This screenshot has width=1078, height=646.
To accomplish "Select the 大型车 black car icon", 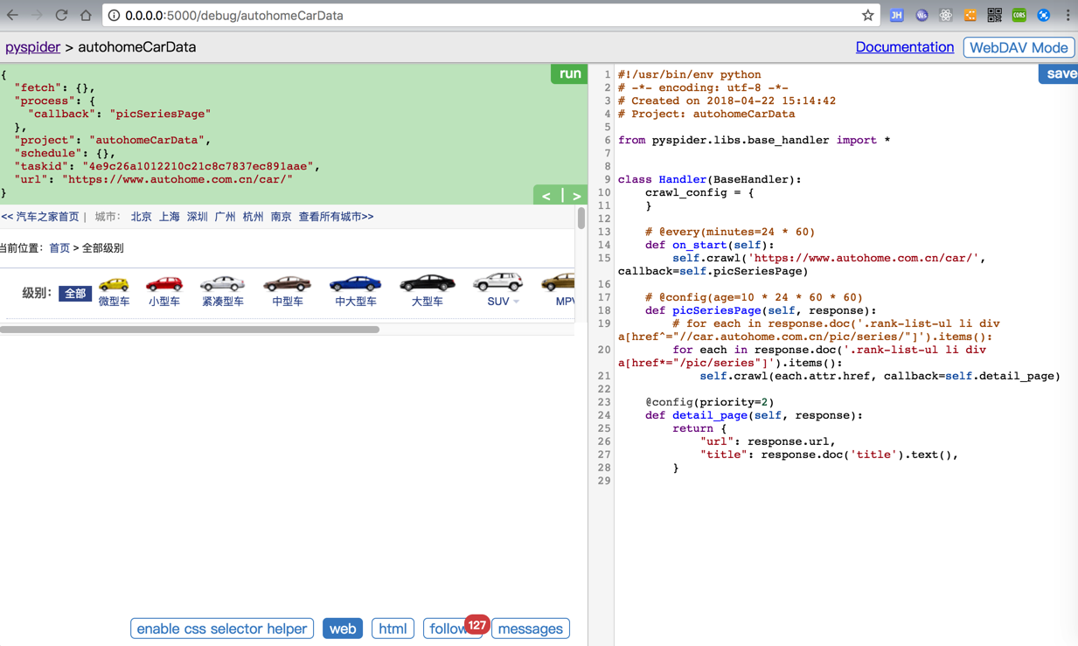I will pyautogui.click(x=428, y=282).
